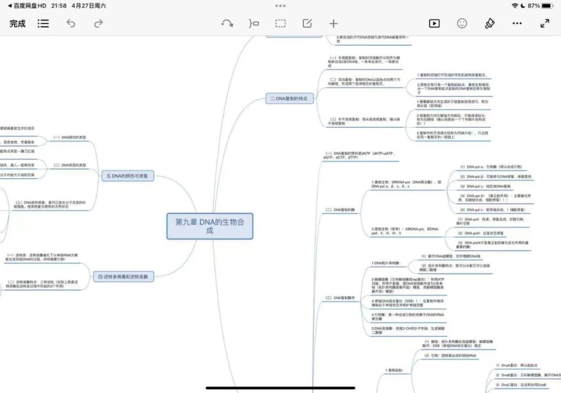This screenshot has width=561, height=393.
Task: Redo the last undone edit
Action: pos(98,24)
